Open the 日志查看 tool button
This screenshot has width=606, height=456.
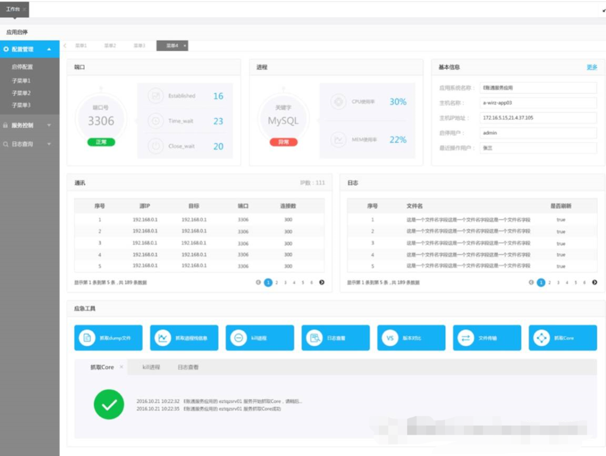point(336,338)
